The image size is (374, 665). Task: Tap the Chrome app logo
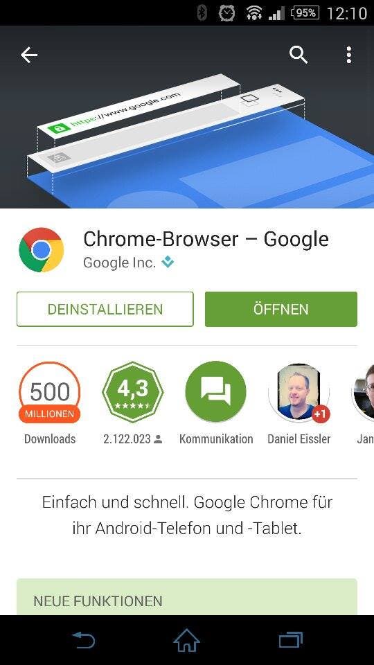[x=41, y=250]
